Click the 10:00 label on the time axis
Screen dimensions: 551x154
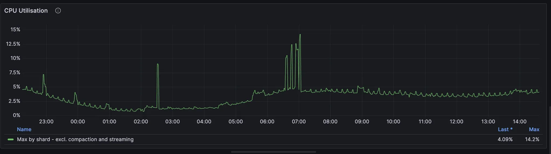point(393,122)
